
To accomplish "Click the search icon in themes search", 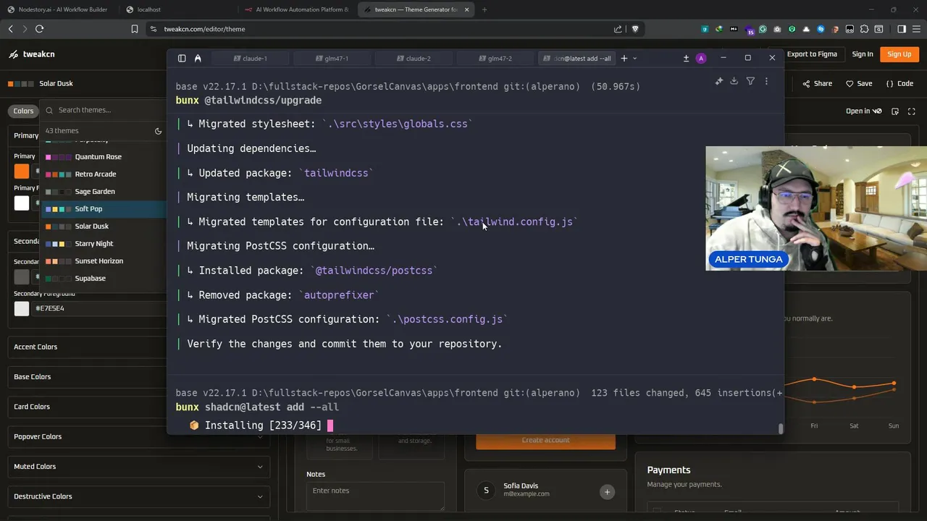I will [x=49, y=110].
